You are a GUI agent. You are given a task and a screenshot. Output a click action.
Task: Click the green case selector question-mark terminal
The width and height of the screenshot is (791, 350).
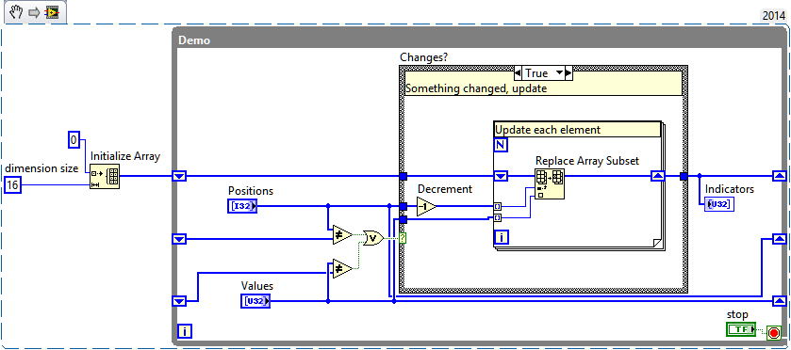(x=403, y=239)
